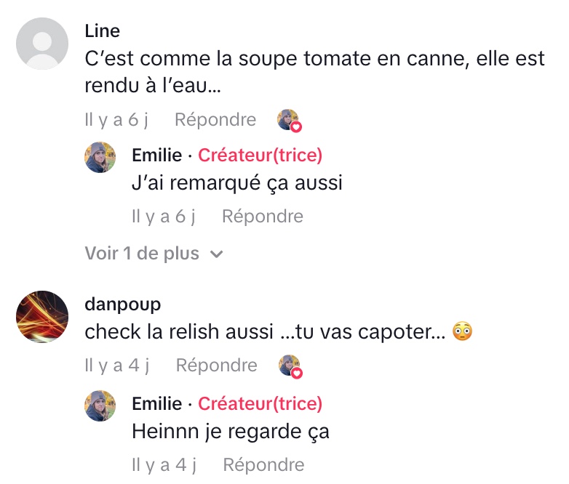This screenshot has width=569, height=484.
Task: Click the "Il y a 4 j" timestamp on danpoup's comment
Action: tap(116, 366)
